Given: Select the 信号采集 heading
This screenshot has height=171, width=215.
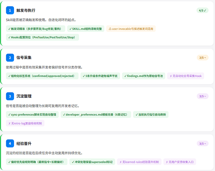Looking at the screenshot, I should pos(24,58).
